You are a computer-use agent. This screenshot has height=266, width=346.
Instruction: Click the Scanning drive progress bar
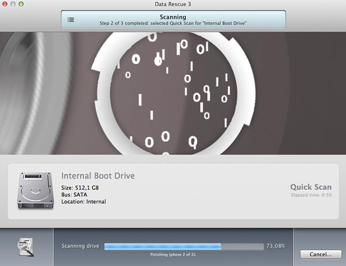(x=184, y=246)
